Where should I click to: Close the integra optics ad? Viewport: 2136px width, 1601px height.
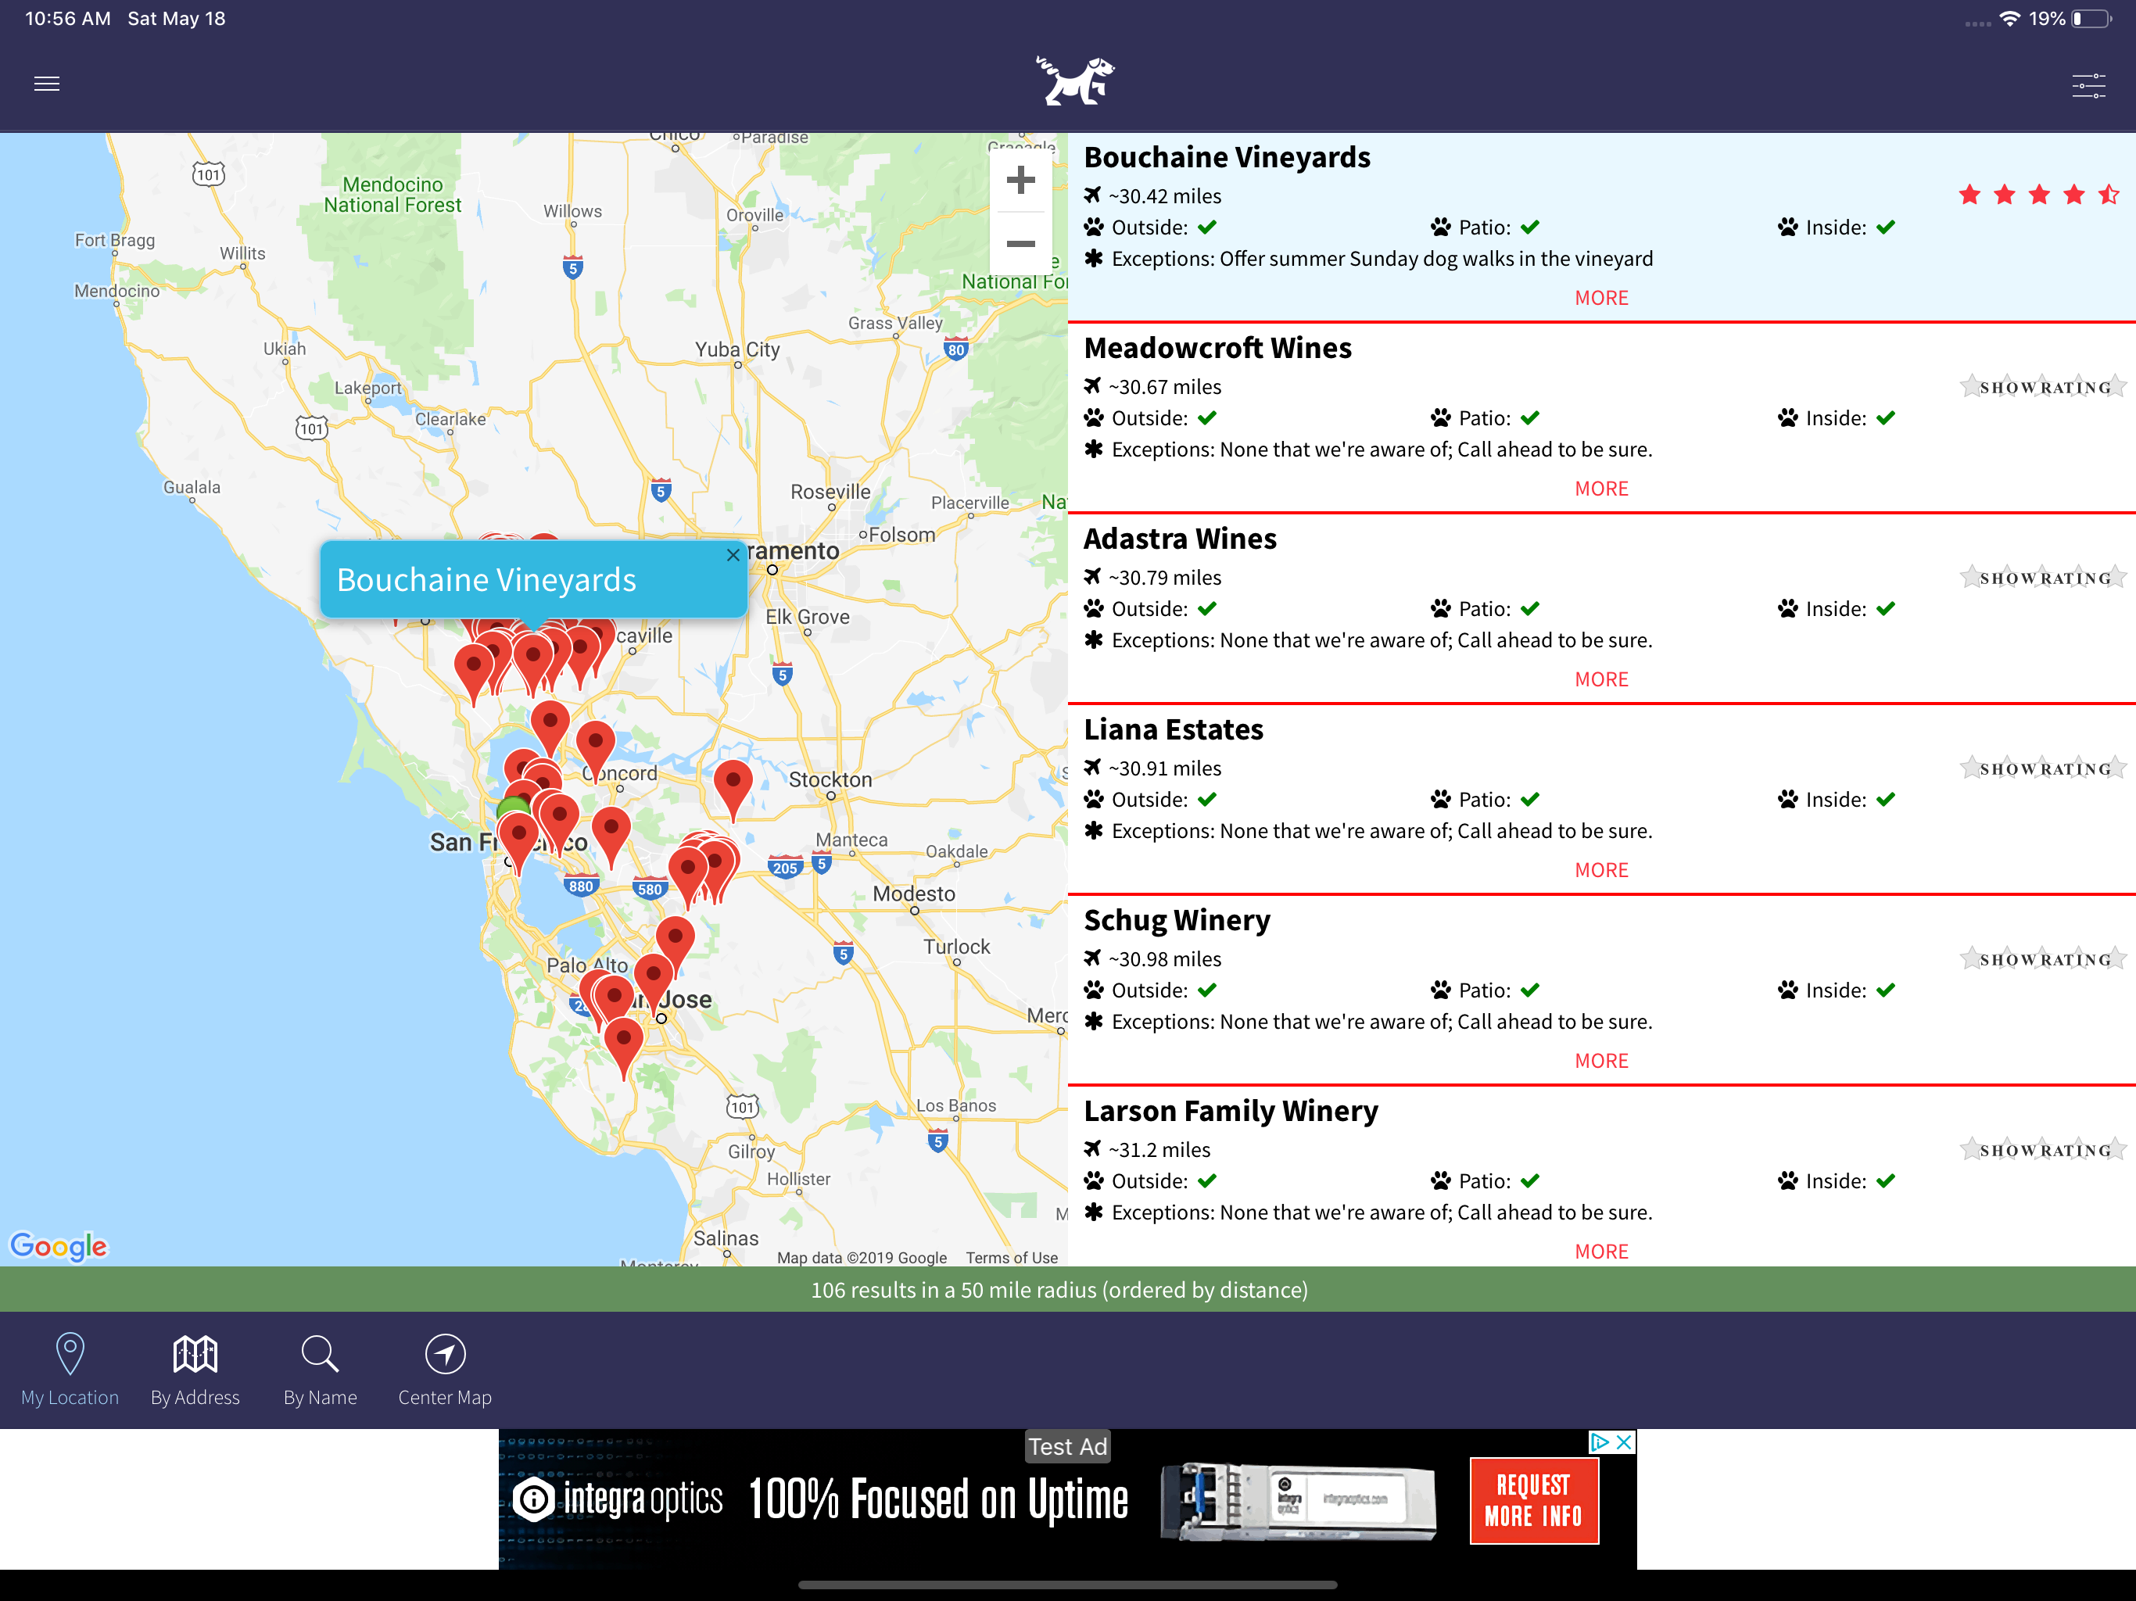(1624, 1442)
